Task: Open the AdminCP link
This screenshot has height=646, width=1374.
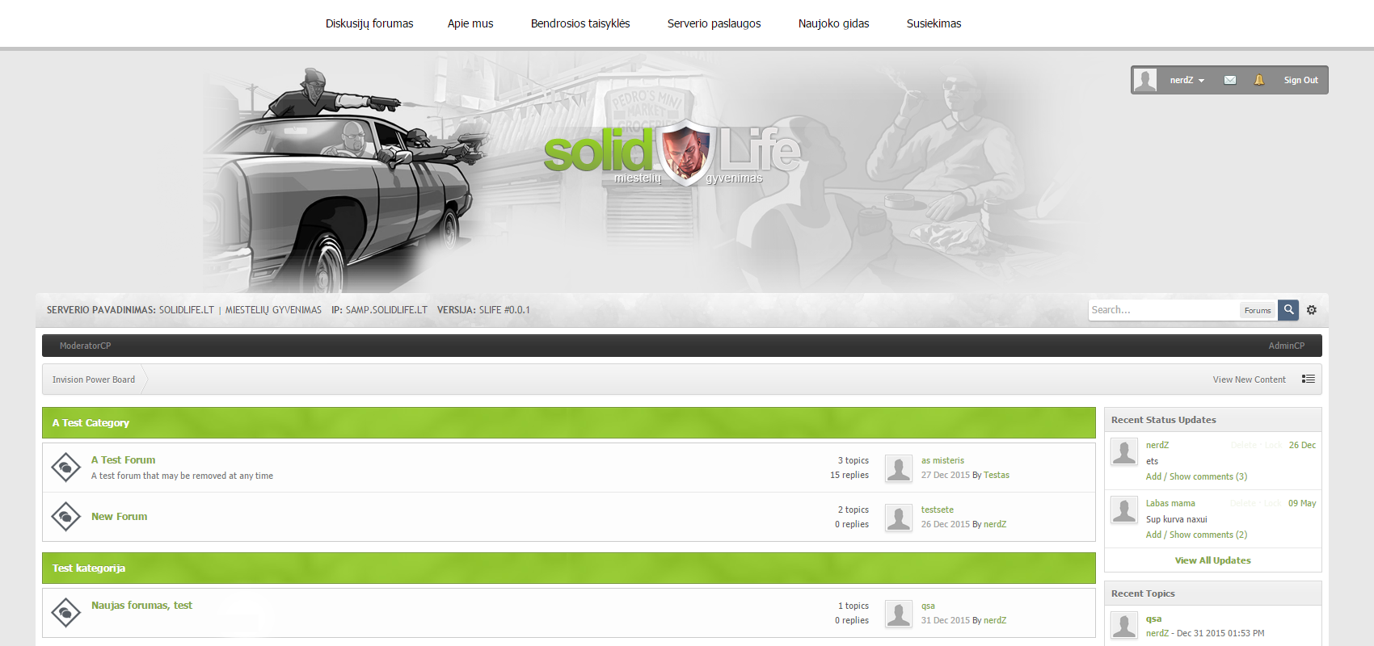Action: [1286, 346]
